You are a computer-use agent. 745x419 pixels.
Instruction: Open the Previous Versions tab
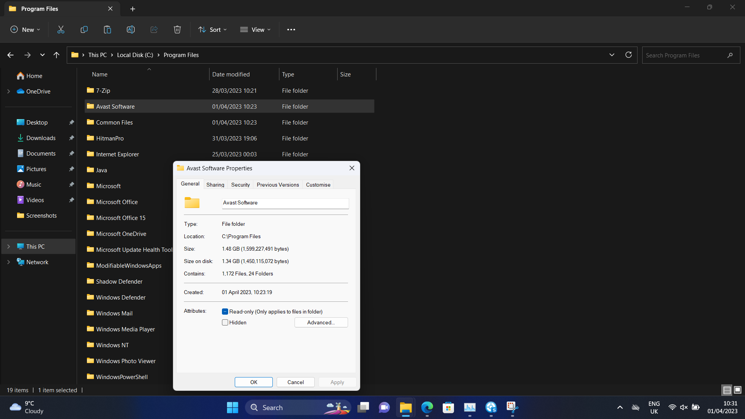pyautogui.click(x=278, y=185)
